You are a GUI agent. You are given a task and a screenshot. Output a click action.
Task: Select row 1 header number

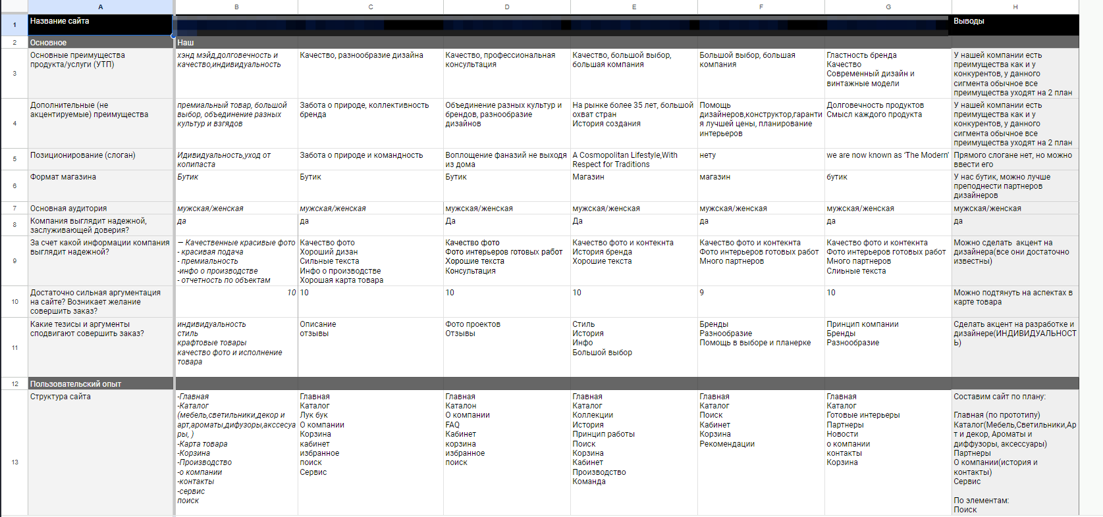pyautogui.click(x=14, y=25)
